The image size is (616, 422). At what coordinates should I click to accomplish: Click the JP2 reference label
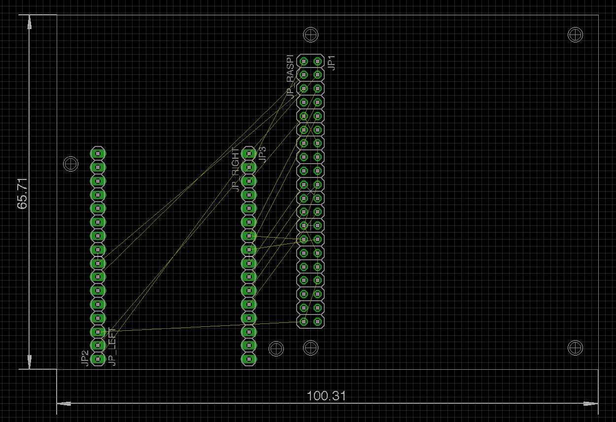point(85,358)
